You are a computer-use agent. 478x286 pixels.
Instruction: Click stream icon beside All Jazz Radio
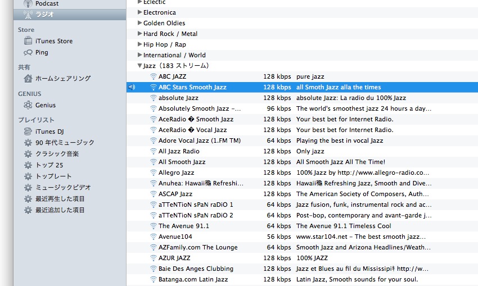[154, 151]
